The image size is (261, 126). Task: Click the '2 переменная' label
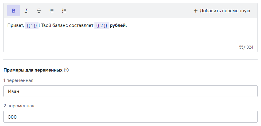click(19, 106)
